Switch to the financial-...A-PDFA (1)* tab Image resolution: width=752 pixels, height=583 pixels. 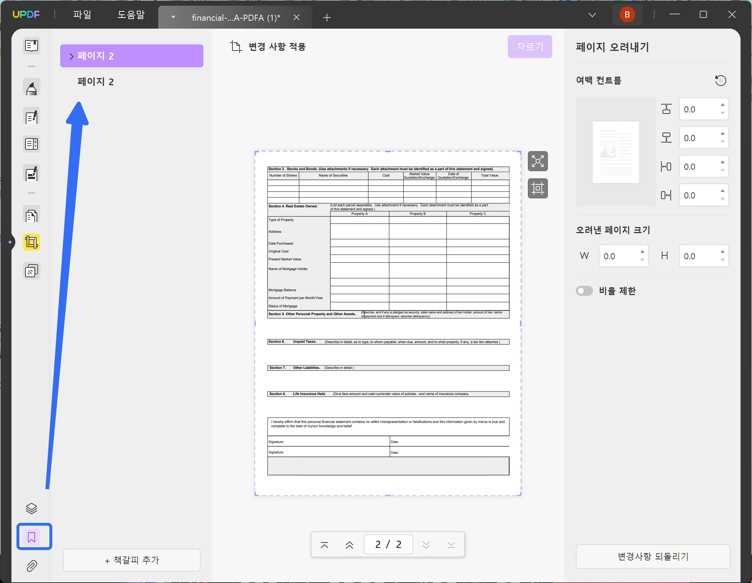point(236,18)
